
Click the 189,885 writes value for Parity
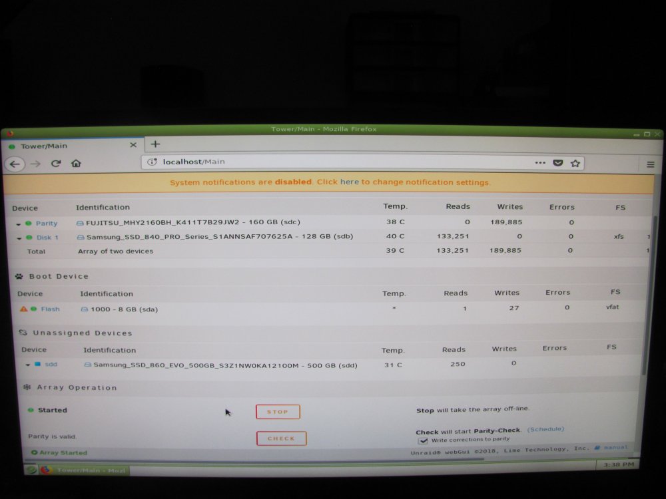506,222
